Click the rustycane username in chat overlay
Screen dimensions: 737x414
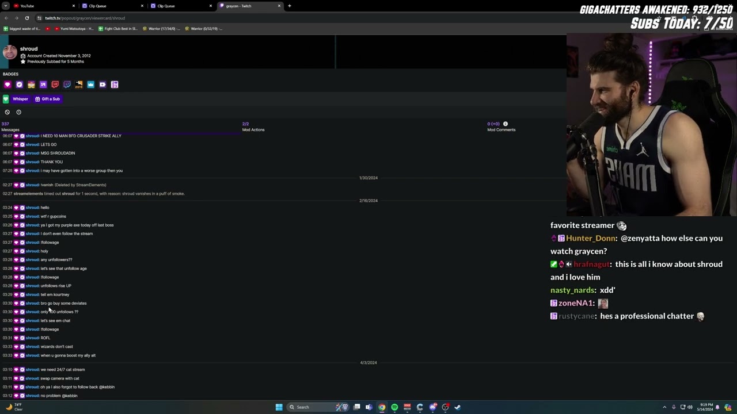coord(576,316)
